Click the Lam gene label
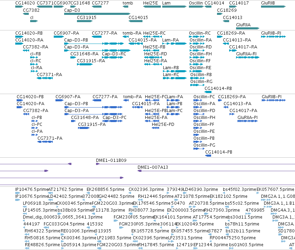The height and width of the screenshot is (250, 295). point(166,3)
